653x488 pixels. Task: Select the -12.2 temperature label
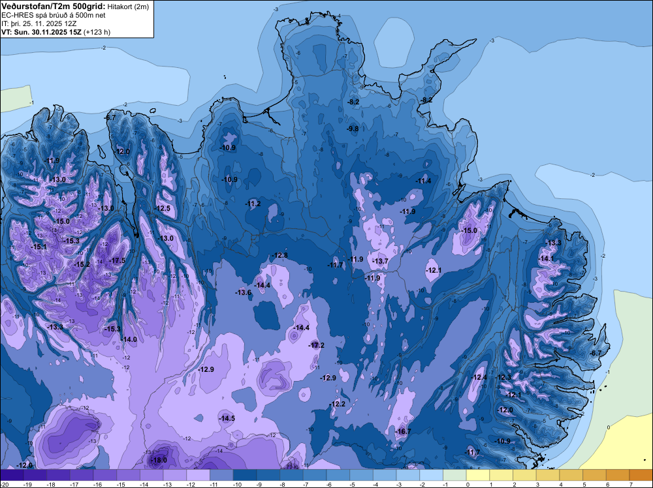pos(338,404)
